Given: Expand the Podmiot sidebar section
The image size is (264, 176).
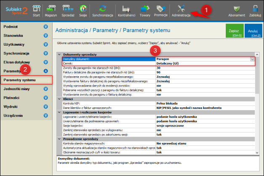Looking at the screenshot, I should (x=46, y=27).
